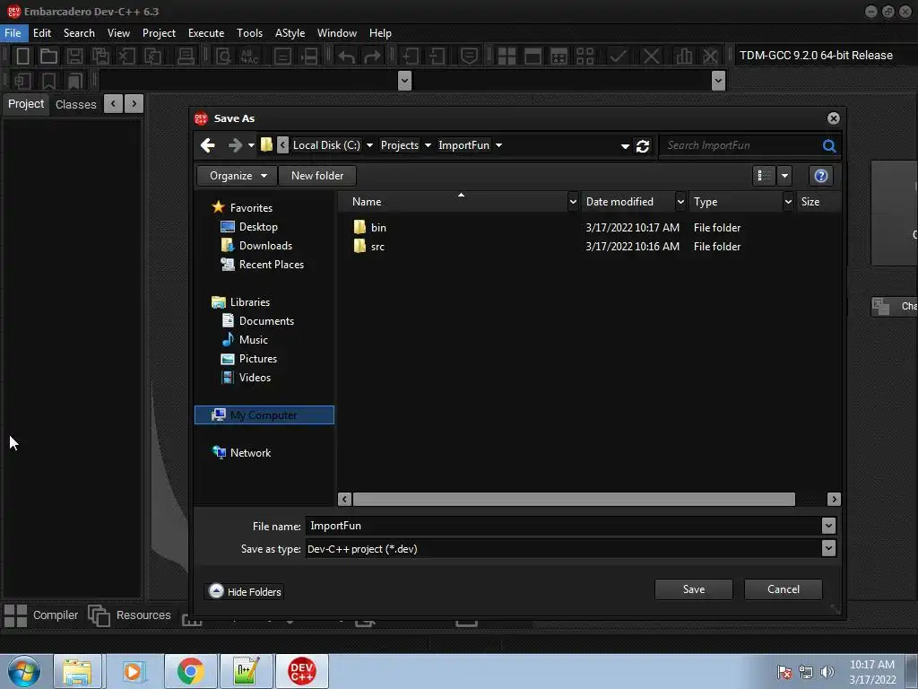Viewport: 918px width, 689px height.
Task: Open the Compiler bottom tab
Action: click(41, 615)
